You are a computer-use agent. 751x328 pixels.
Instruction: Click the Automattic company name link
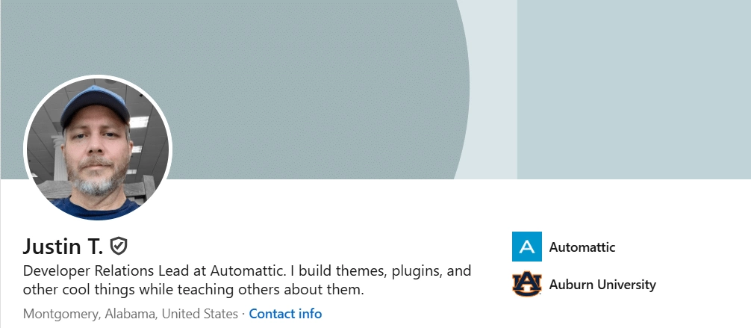tap(582, 247)
